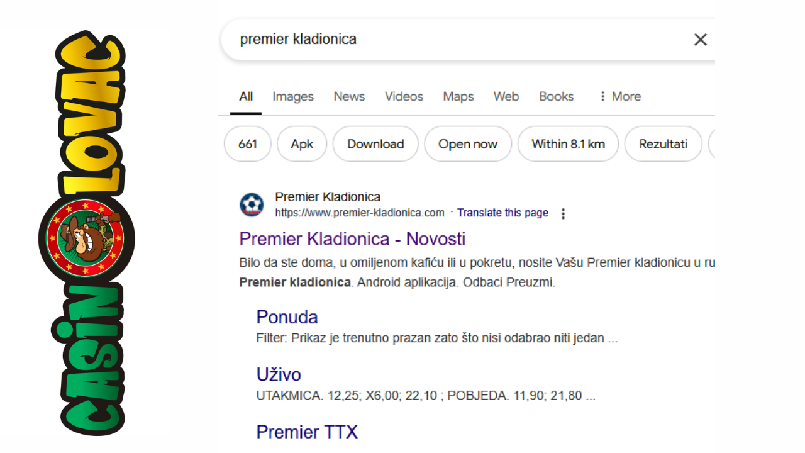
Task: Open the three-dot menu beside Translate this page
Action: tap(563, 213)
